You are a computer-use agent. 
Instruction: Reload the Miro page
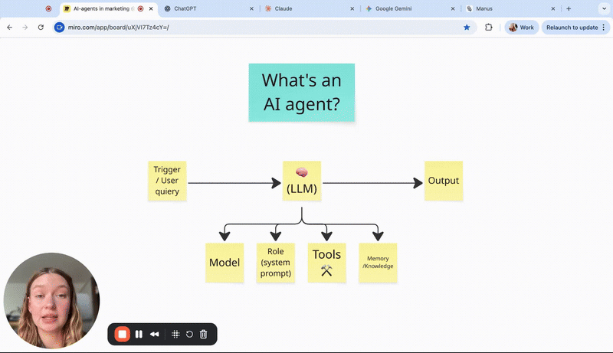pyautogui.click(x=40, y=27)
